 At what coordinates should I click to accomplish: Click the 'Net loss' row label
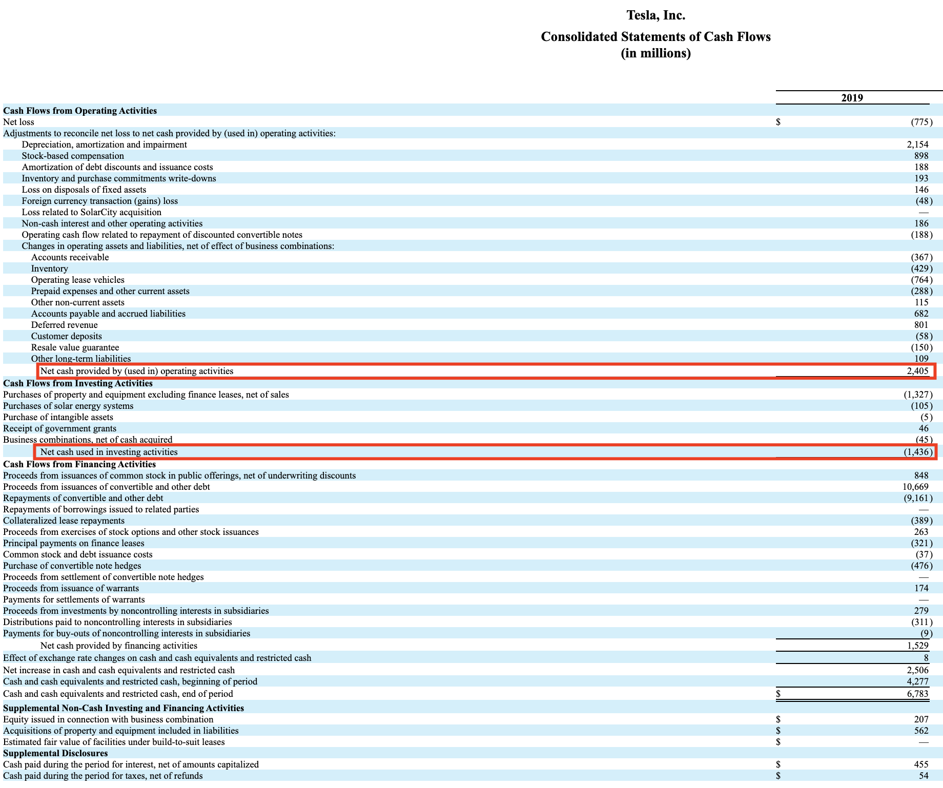pos(18,122)
